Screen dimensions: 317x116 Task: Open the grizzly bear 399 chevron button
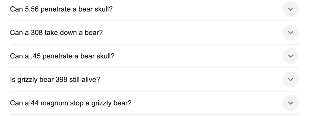291,80
